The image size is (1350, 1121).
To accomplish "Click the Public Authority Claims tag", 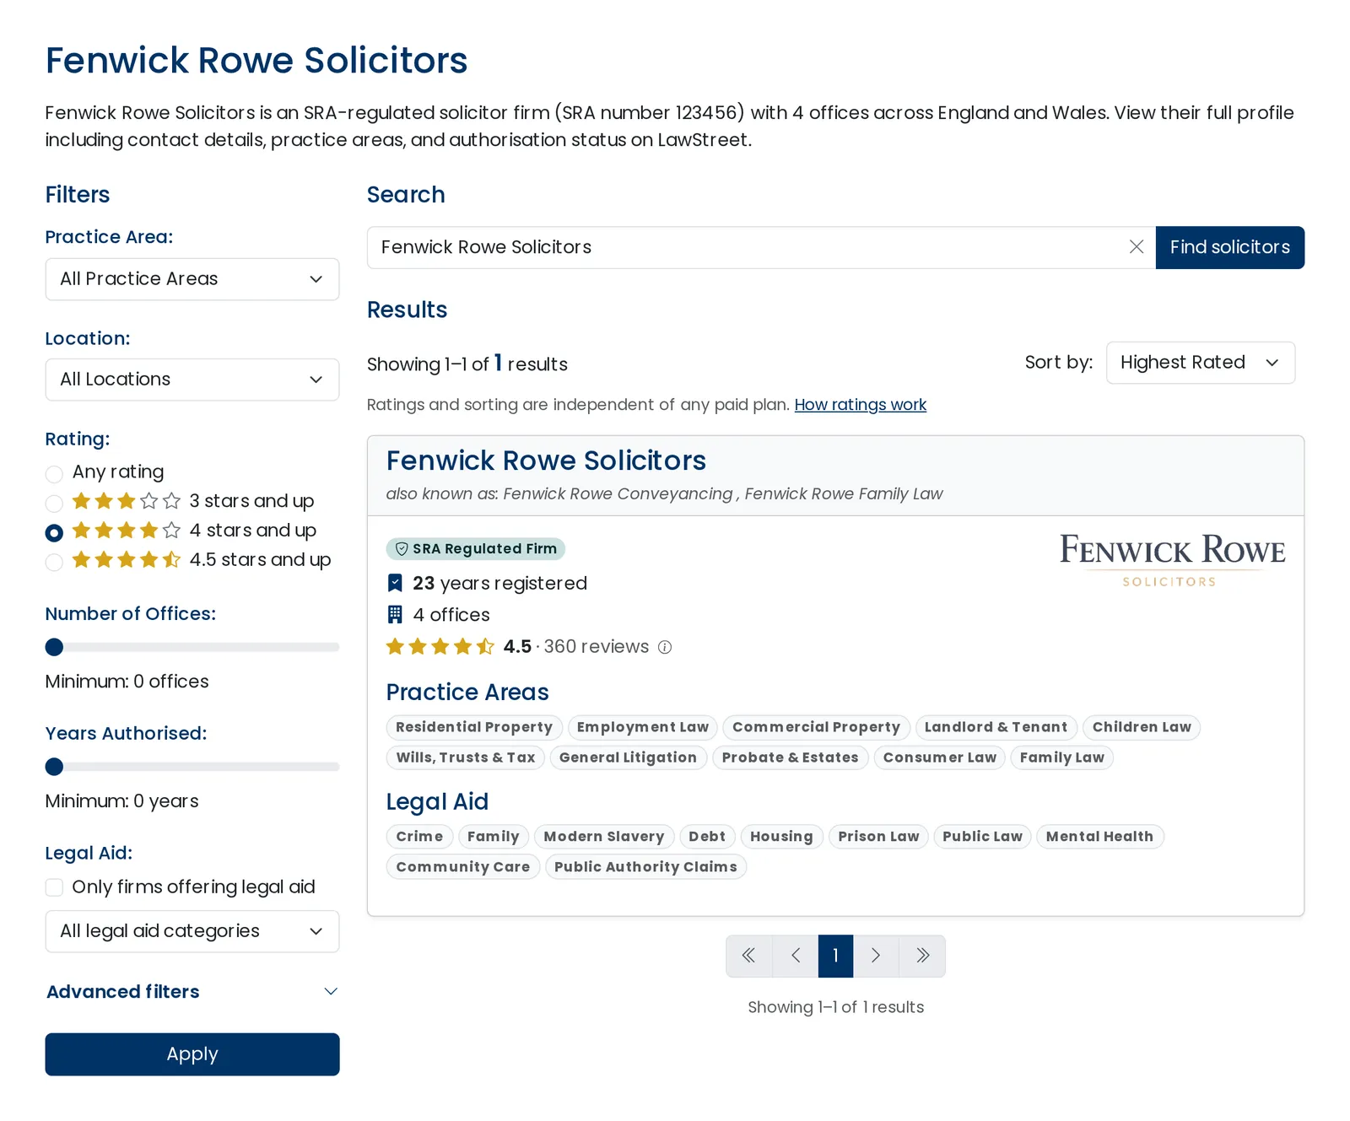I will pos(645,867).
